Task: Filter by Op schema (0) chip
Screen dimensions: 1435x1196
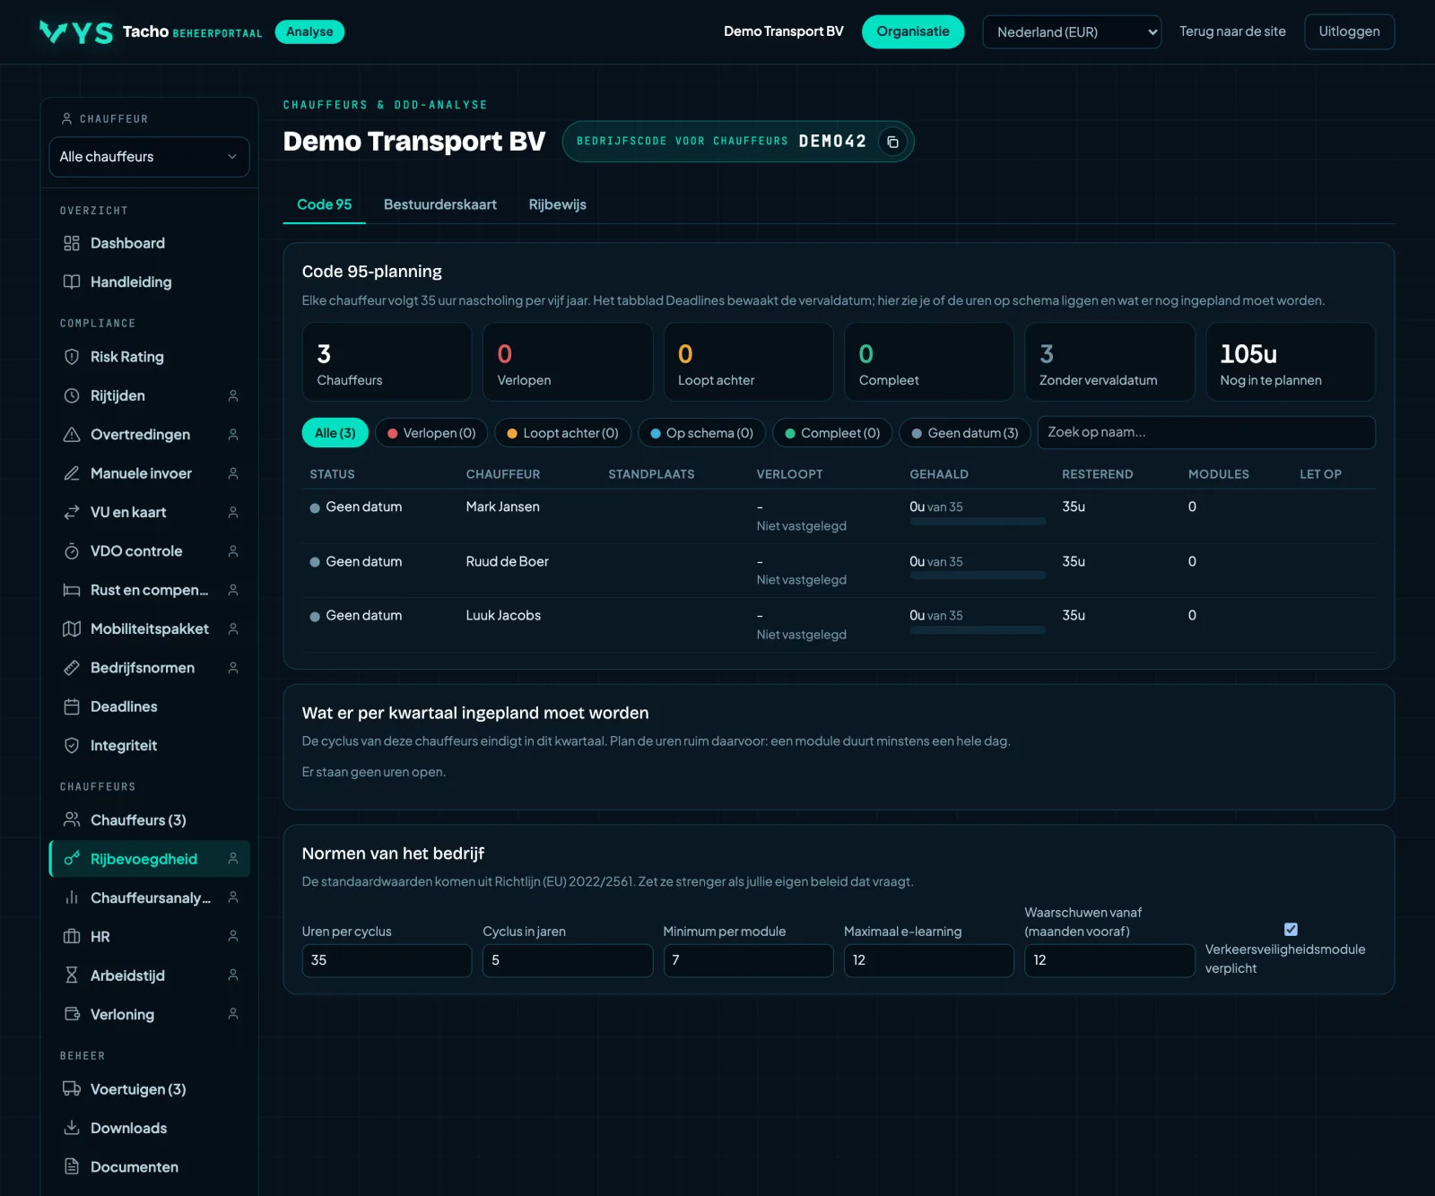Action: point(701,433)
